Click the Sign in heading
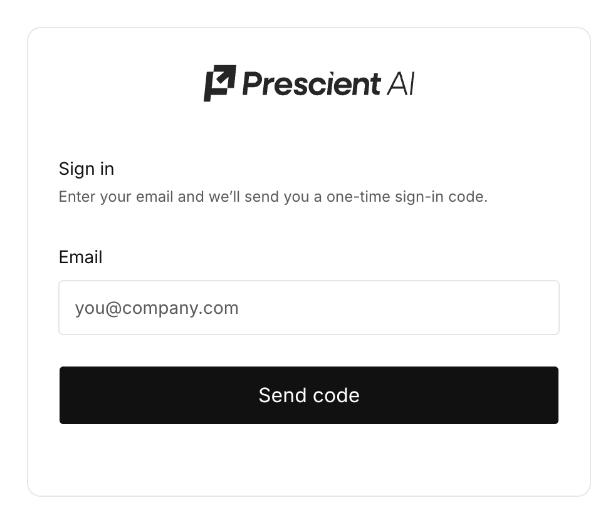Image resolution: width=613 pixels, height=520 pixels. (86, 169)
